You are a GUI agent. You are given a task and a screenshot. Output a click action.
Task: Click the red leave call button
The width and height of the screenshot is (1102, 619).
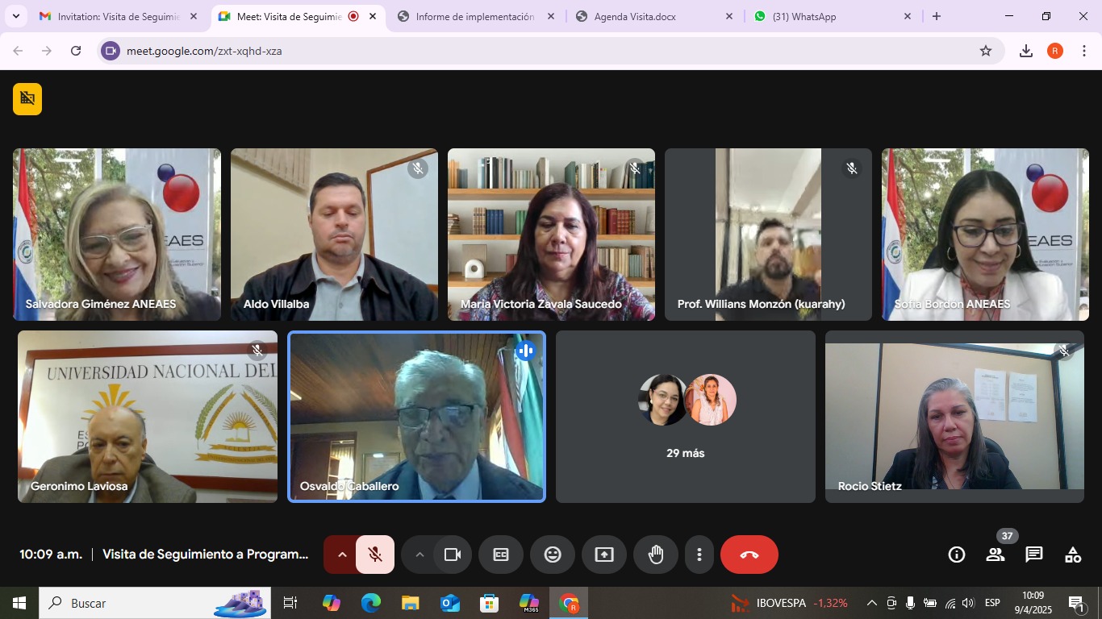pos(749,555)
